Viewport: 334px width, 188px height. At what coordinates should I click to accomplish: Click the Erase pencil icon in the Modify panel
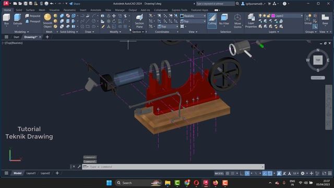click(x=103, y=27)
